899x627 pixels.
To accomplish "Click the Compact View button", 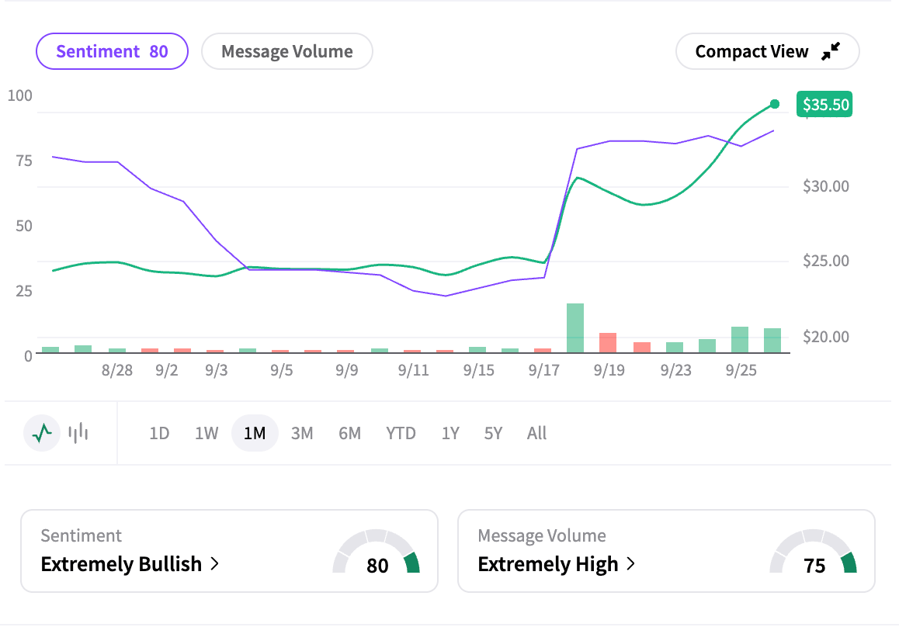I will [768, 51].
